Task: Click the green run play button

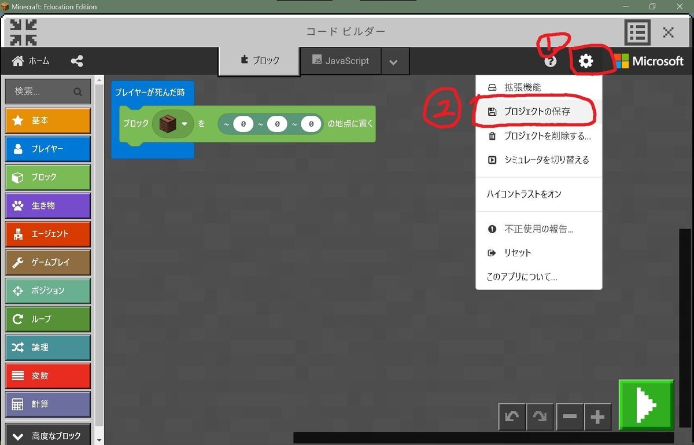Action: click(646, 405)
